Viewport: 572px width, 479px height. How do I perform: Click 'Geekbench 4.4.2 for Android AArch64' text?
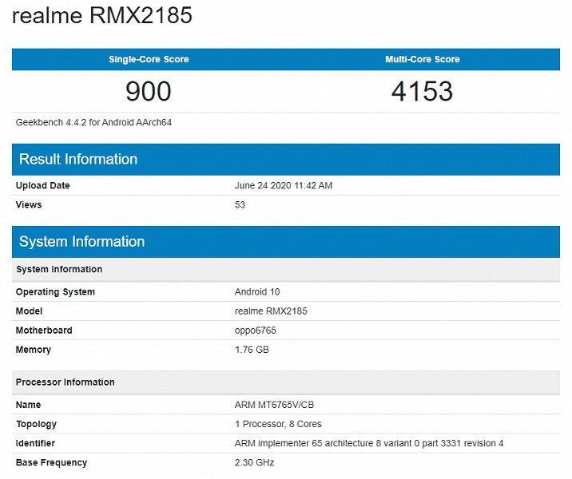[93, 122]
